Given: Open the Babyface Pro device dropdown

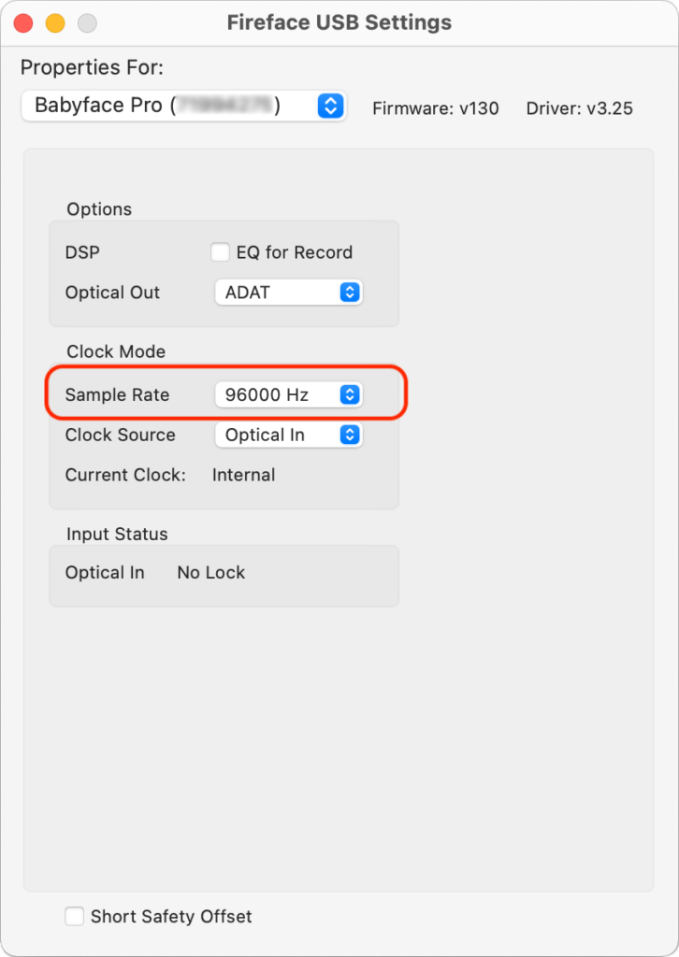Looking at the screenshot, I should coord(183,105).
